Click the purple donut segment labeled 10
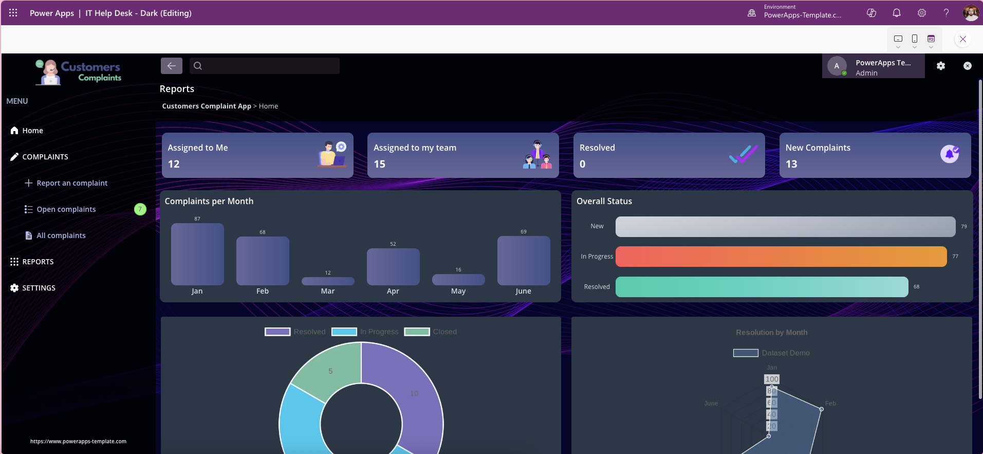983x454 pixels. pos(414,393)
